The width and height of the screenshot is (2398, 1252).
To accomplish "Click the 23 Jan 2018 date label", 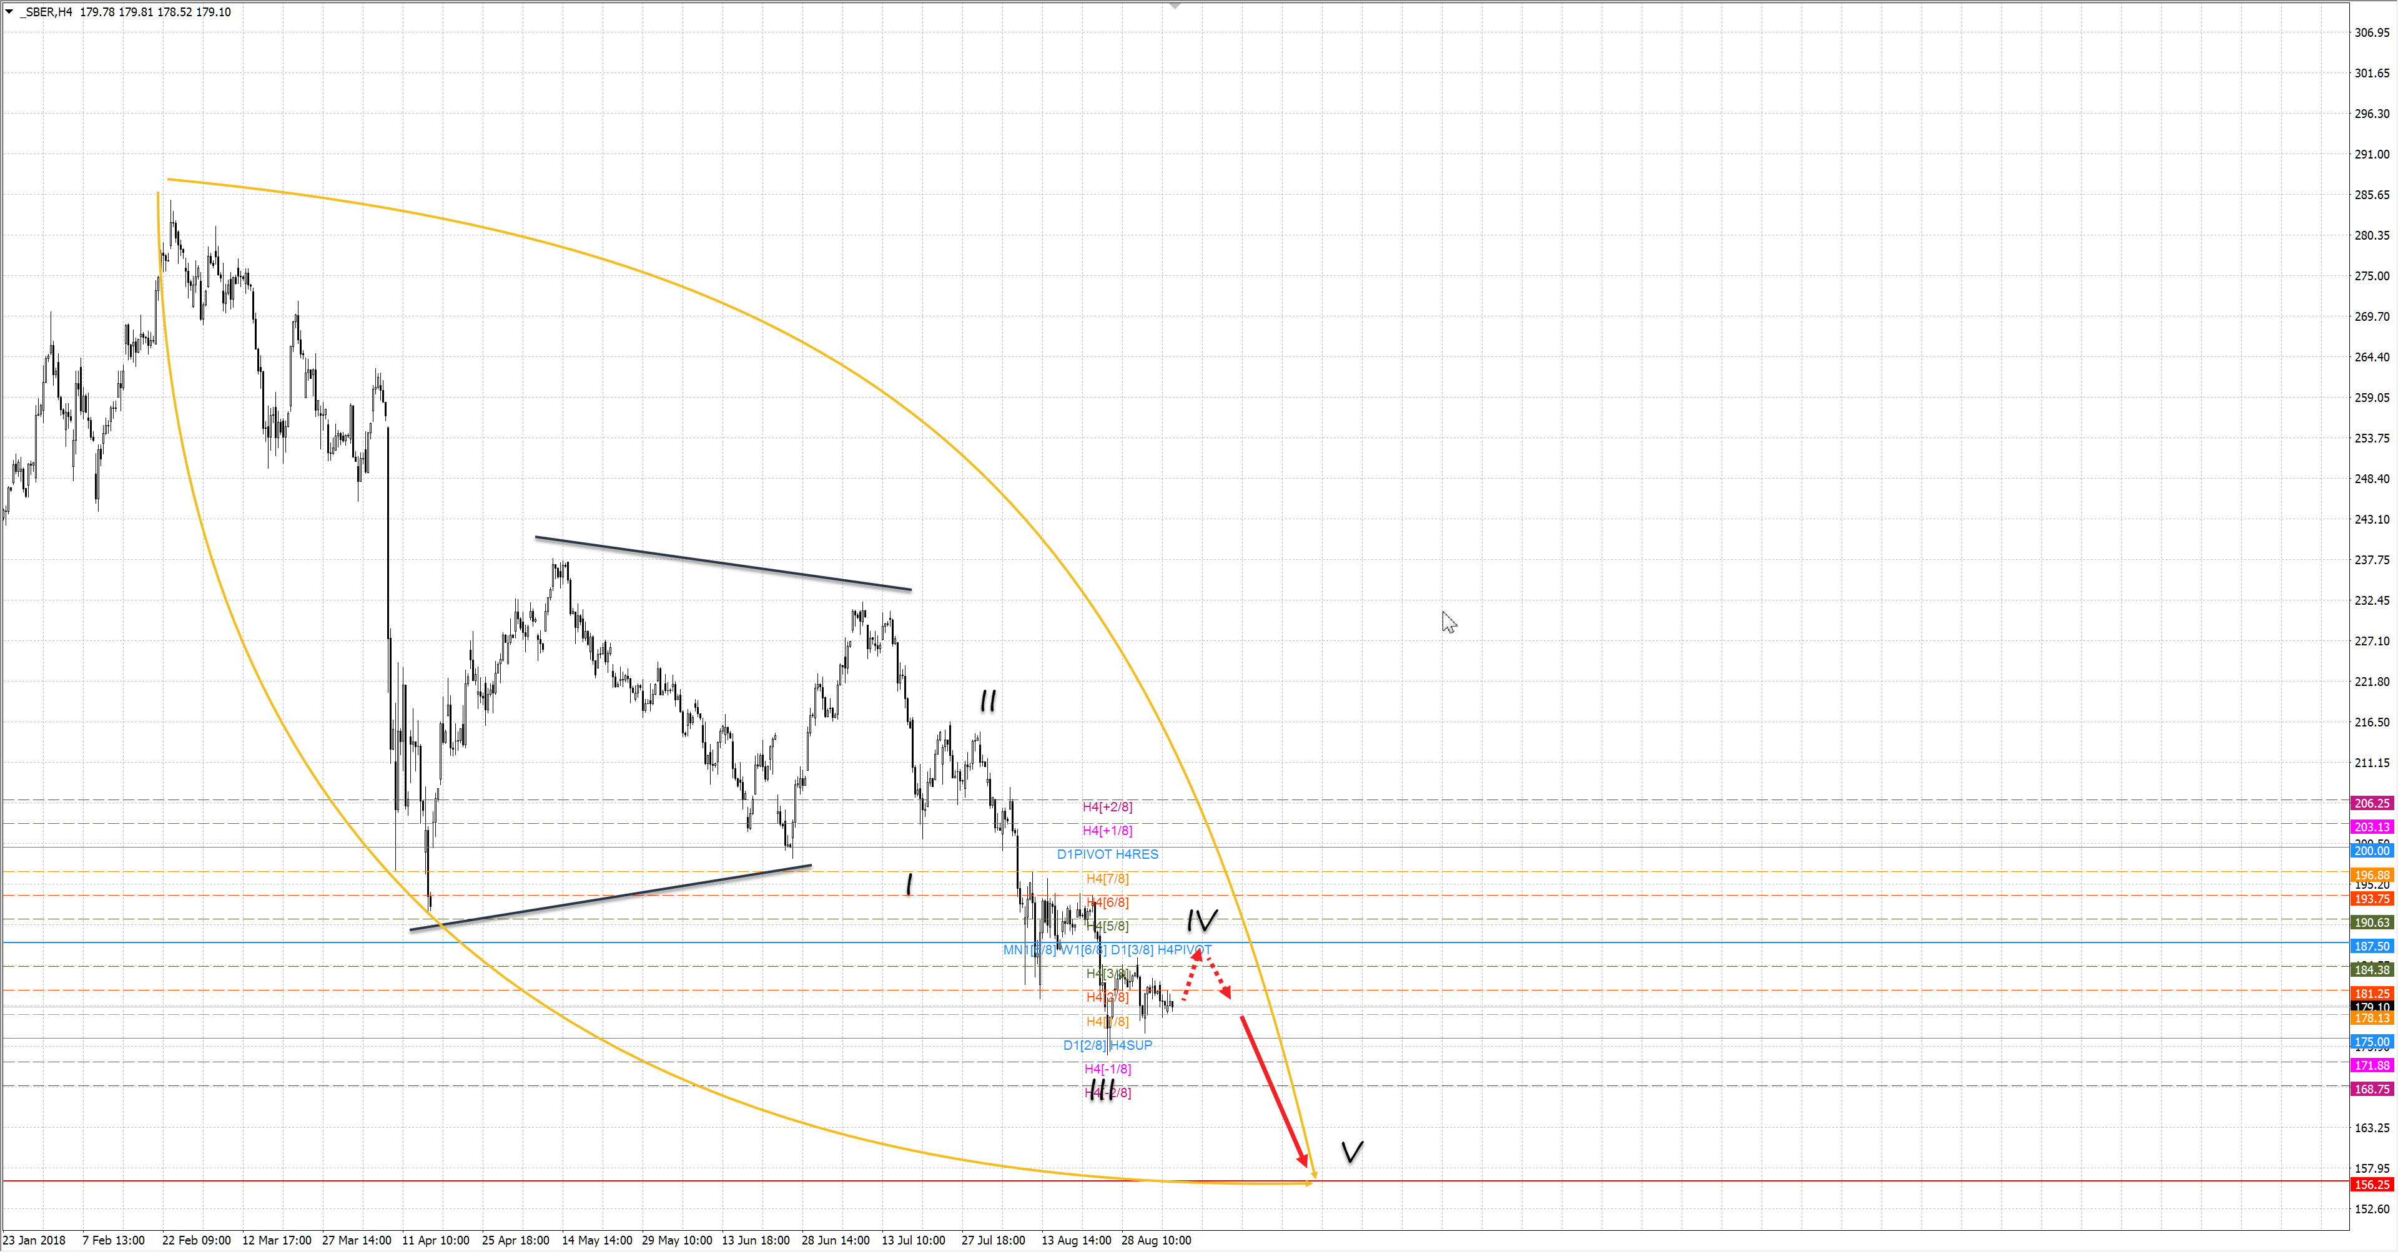I will (x=34, y=1240).
